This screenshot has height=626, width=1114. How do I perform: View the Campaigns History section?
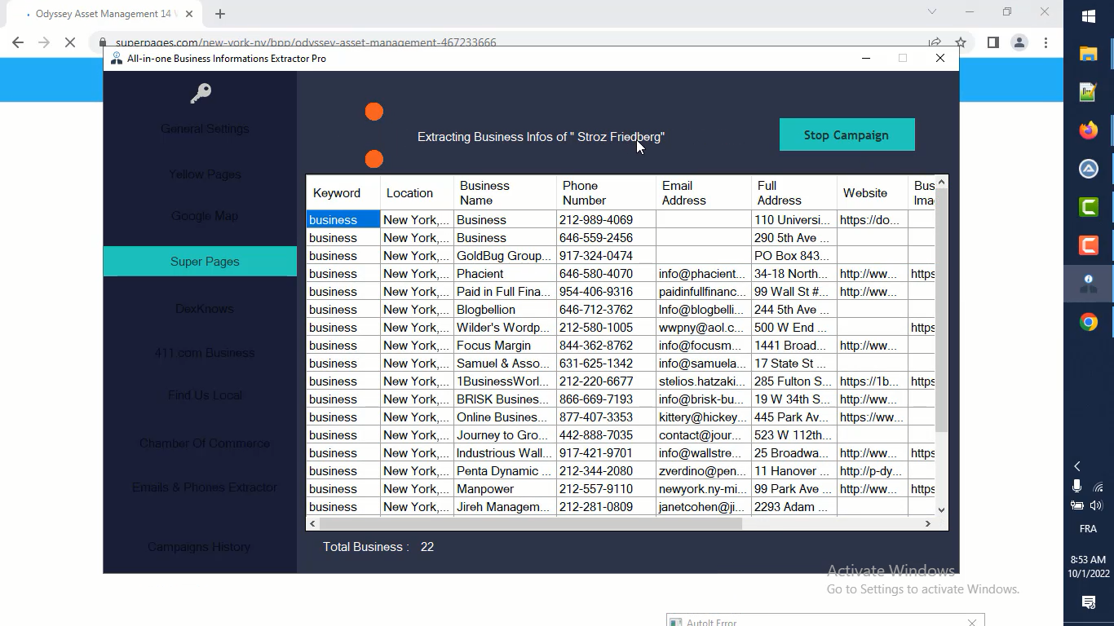199,547
